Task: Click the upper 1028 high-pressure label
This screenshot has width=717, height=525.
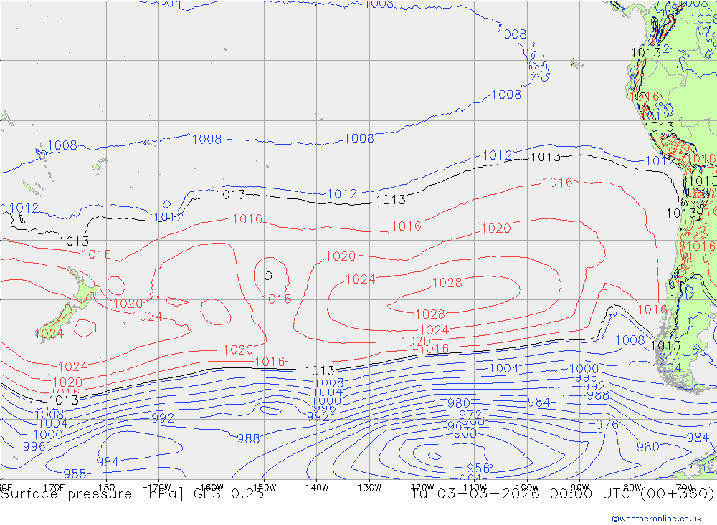Action: point(447,283)
